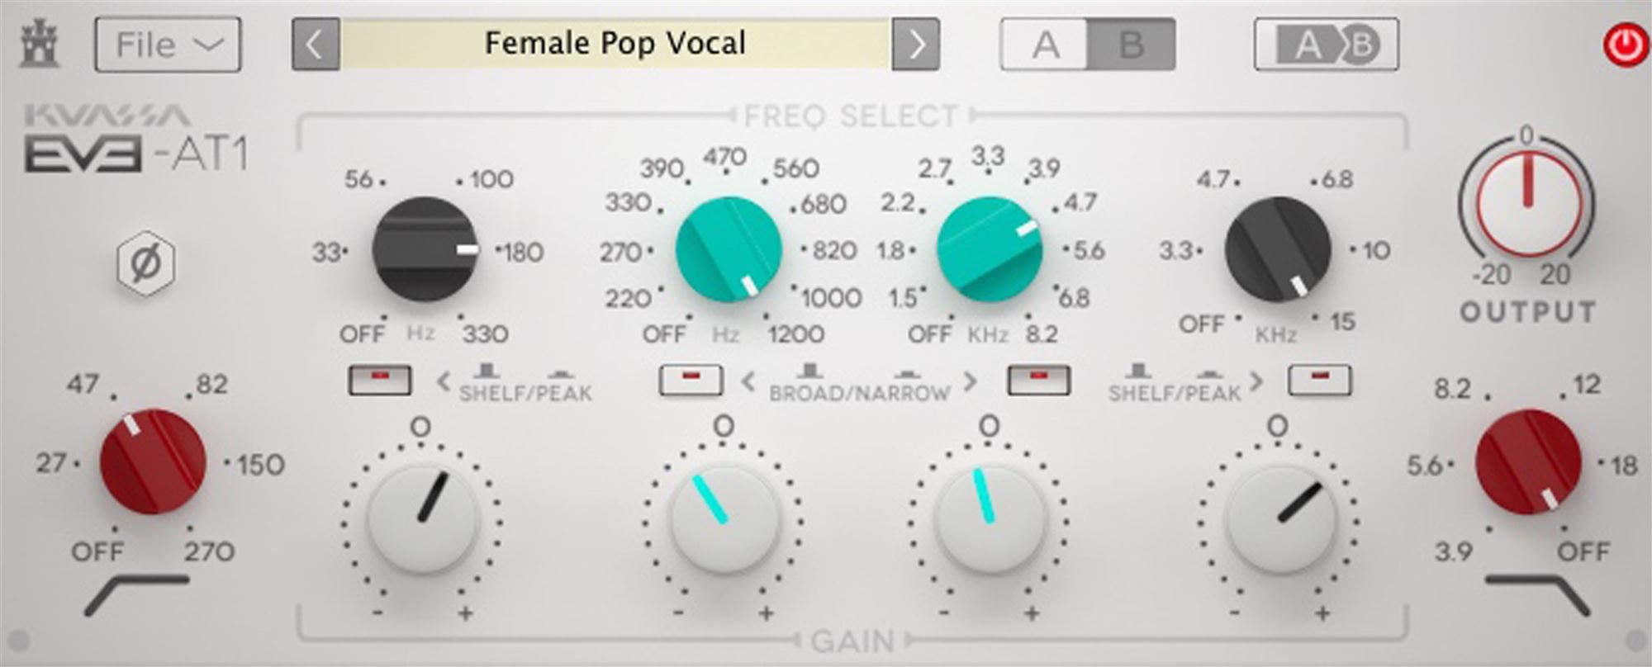The width and height of the screenshot is (1652, 667).
Task: Click the low-mid gain knob with teal pointer
Action: (724, 518)
